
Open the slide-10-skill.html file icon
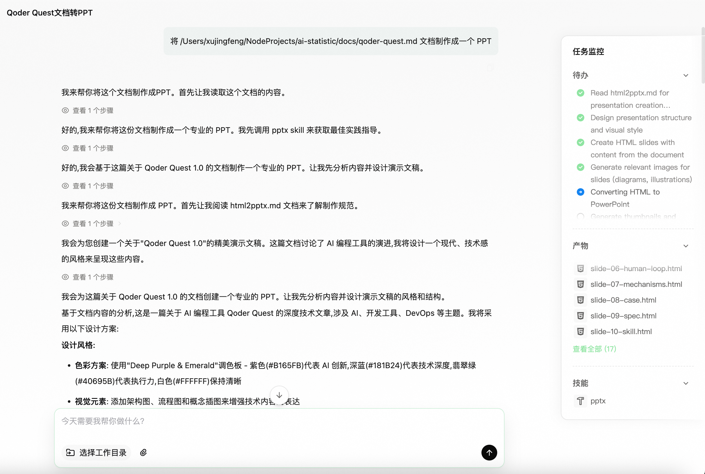[x=580, y=331]
